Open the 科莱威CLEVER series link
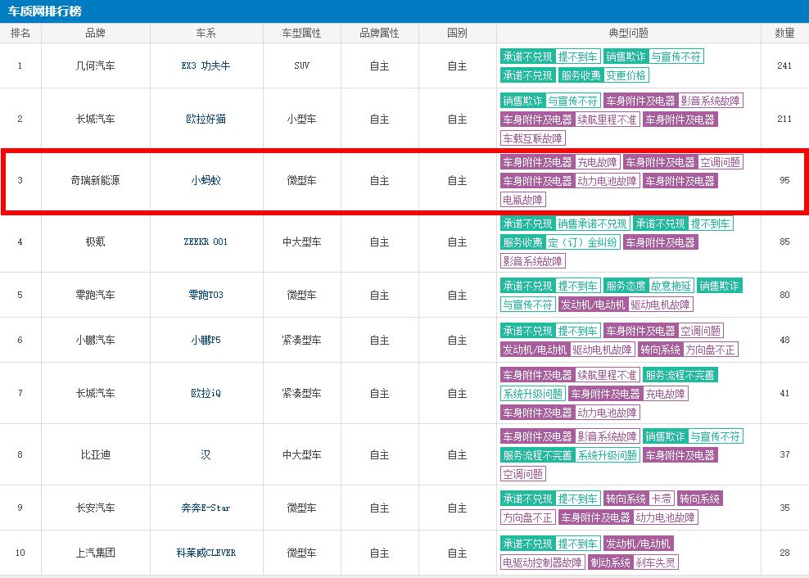Screen dimensions: 809x578 click(x=206, y=553)
